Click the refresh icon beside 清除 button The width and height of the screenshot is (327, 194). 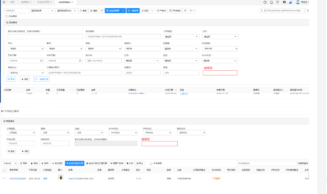(102, 11)
